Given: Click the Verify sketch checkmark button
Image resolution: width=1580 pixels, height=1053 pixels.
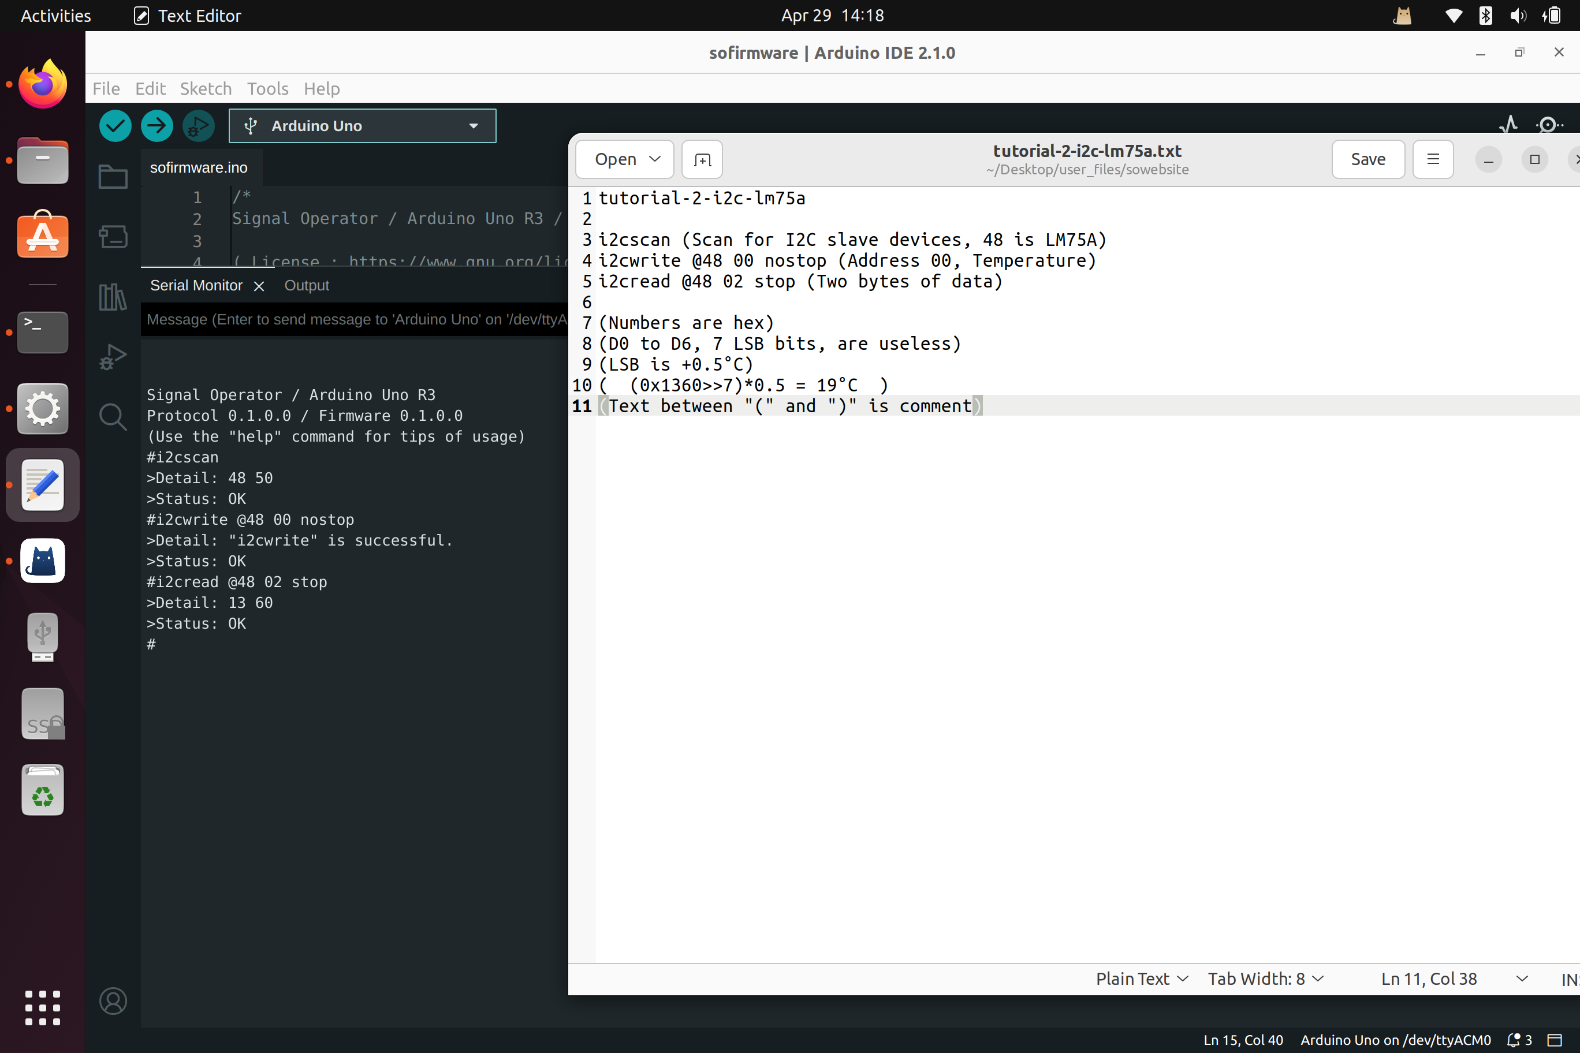Looking at the screenshot, I should pyautogui.click(x=115, y=126).
